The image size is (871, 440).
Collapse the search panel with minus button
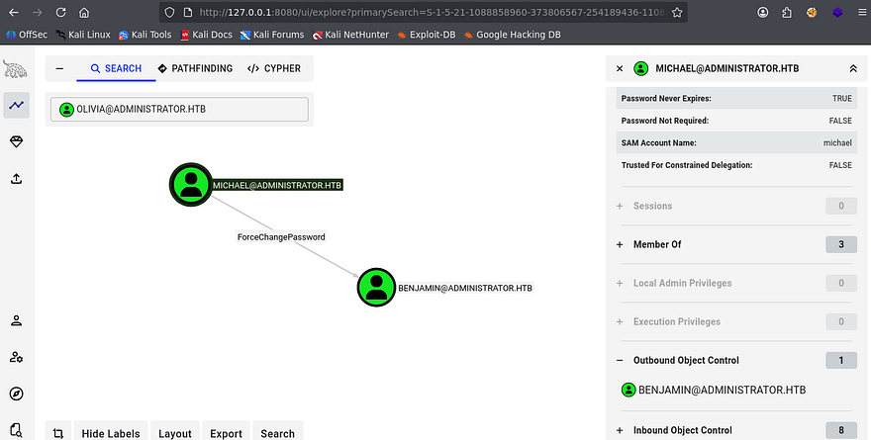(59, 69)
